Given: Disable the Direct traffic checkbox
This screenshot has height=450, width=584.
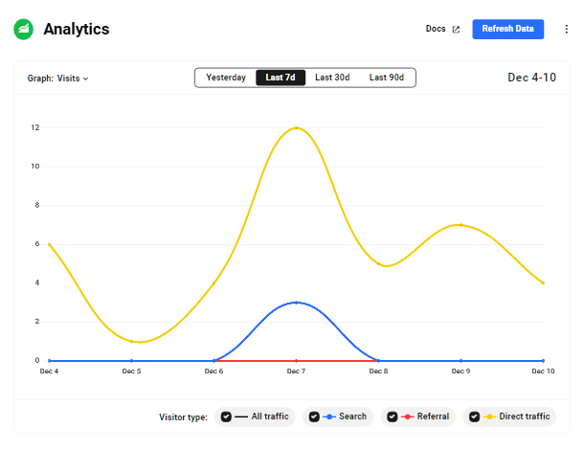Looking at the screenshot, I should point(475,416).
